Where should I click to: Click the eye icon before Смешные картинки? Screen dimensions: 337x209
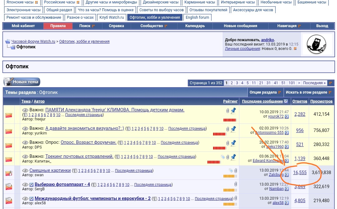pos(25,171)
